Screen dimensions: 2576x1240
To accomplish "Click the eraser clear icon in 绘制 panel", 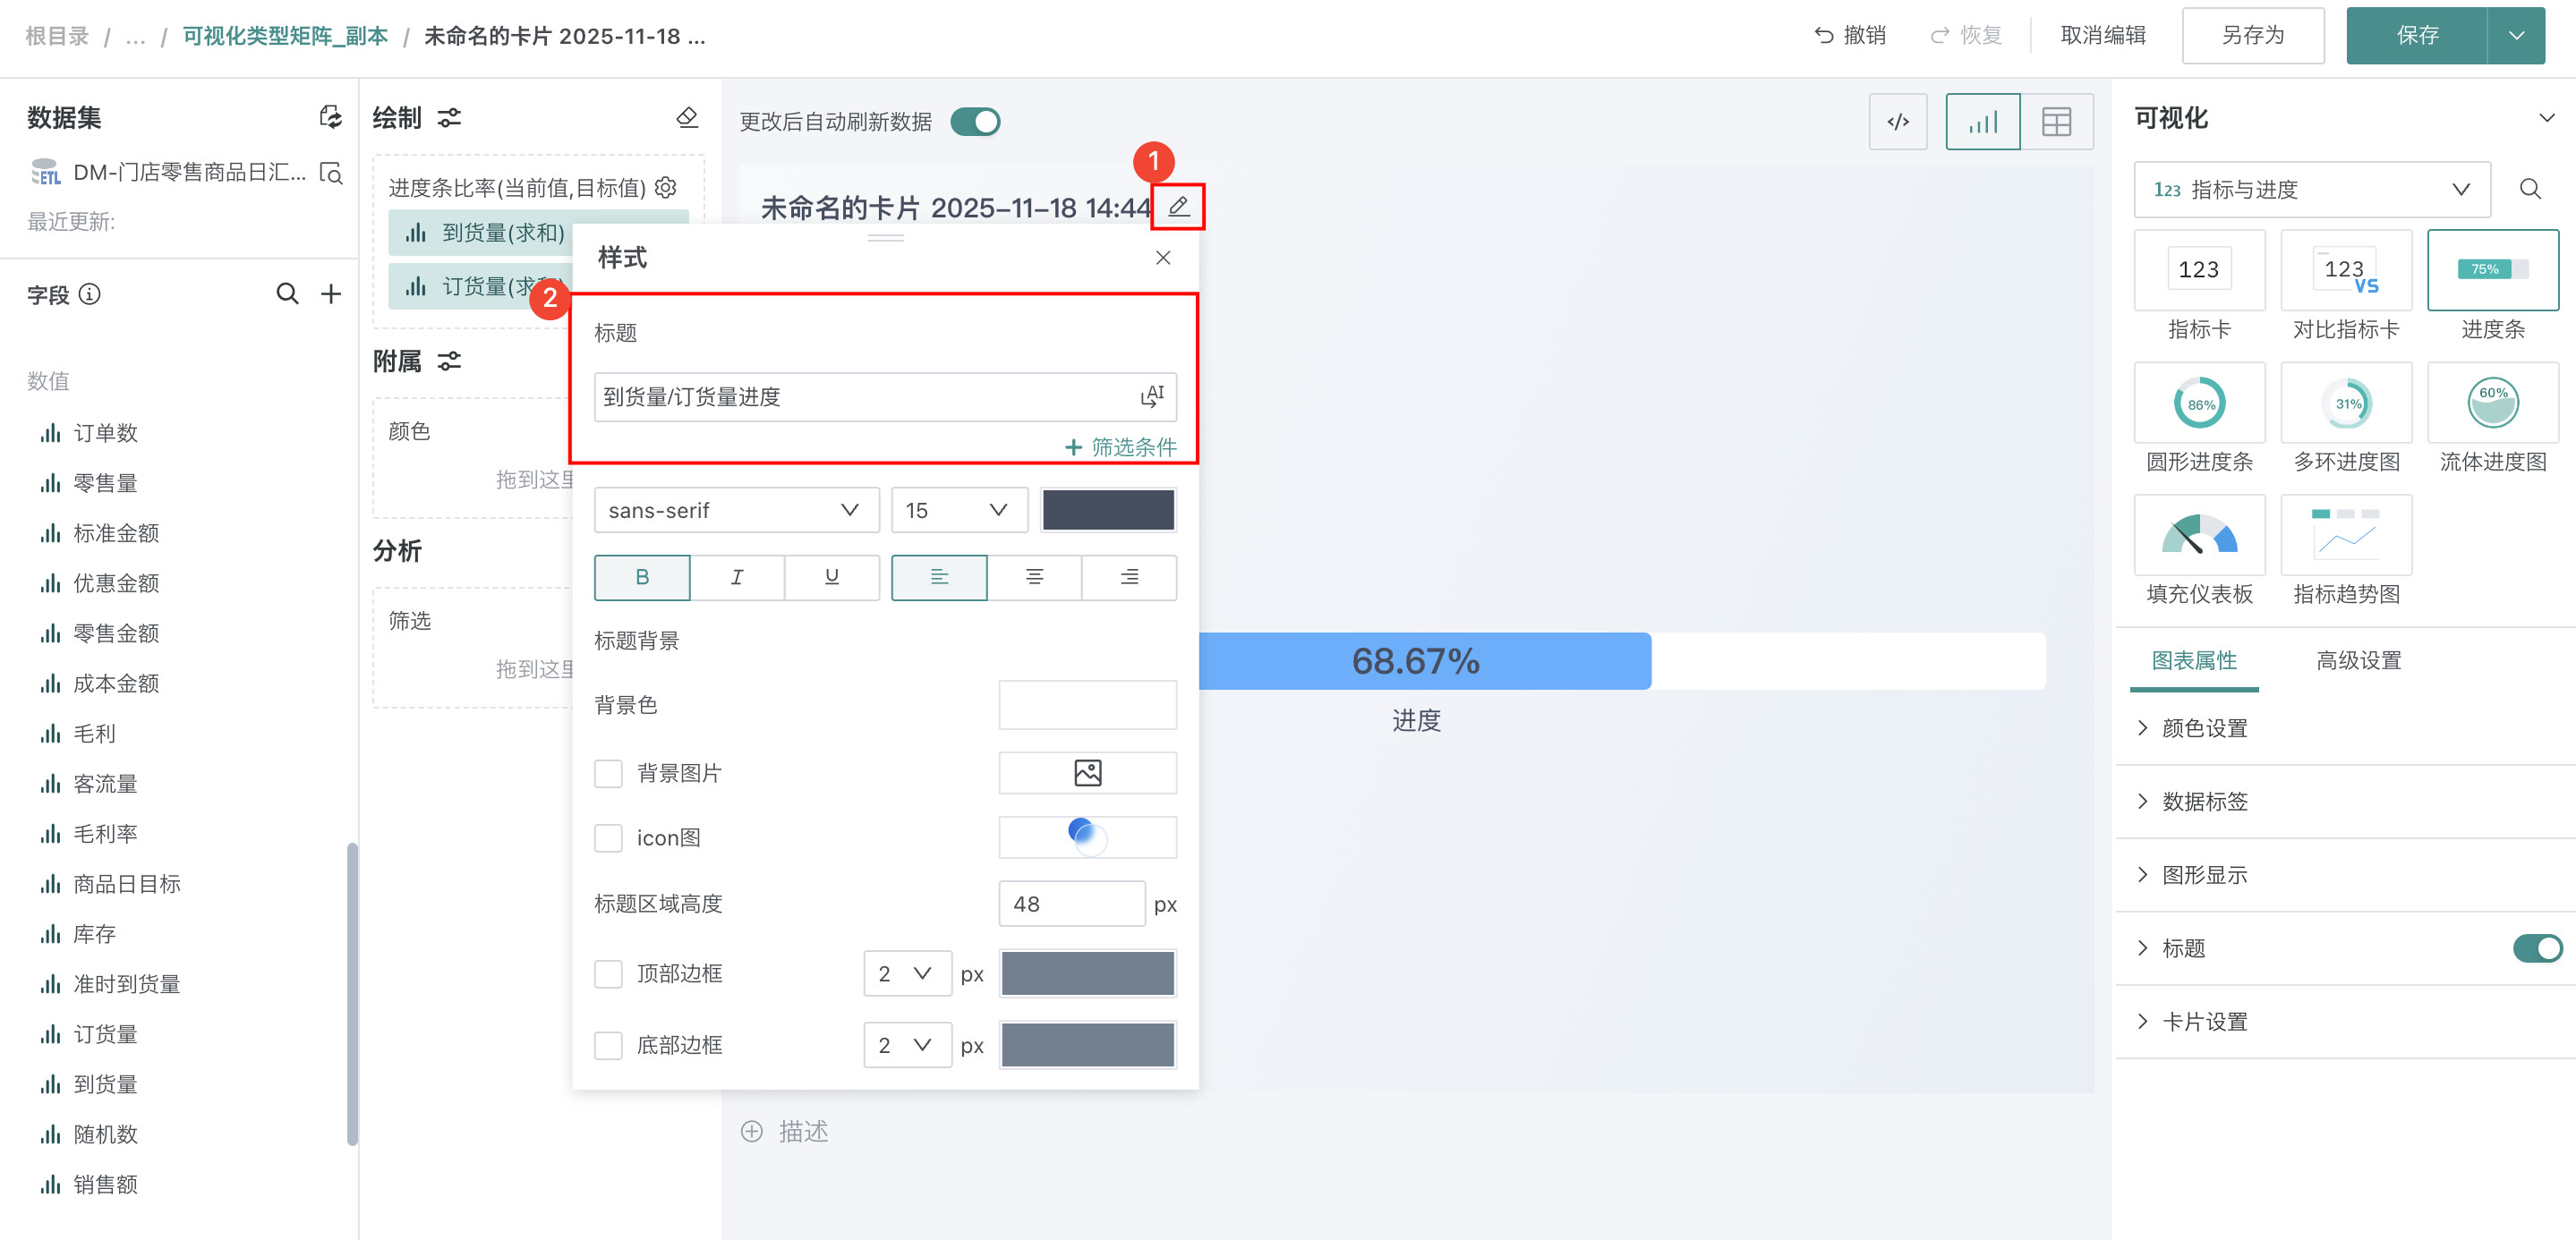I will pyautogui.click(x=687, y=118).
